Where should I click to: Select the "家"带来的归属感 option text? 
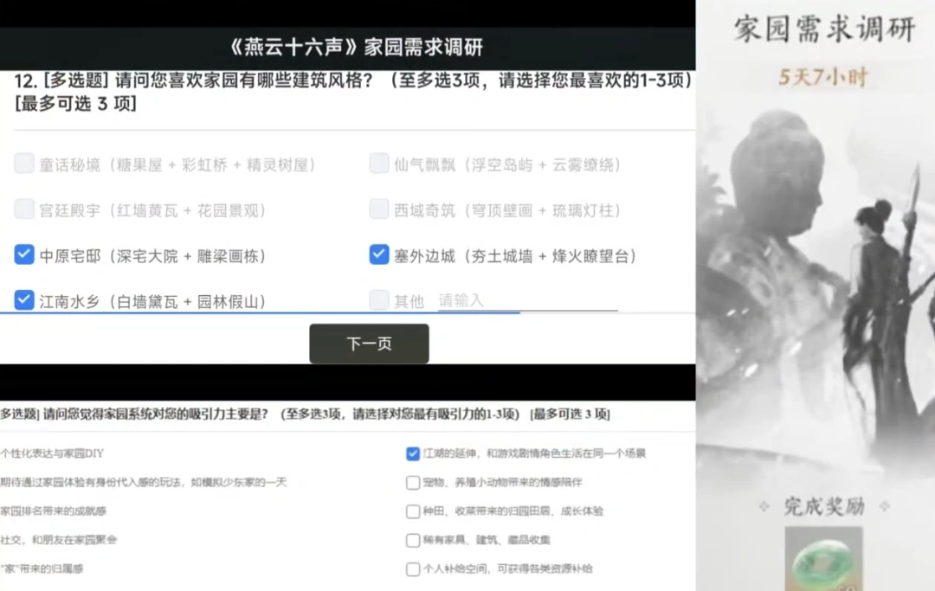42,569
